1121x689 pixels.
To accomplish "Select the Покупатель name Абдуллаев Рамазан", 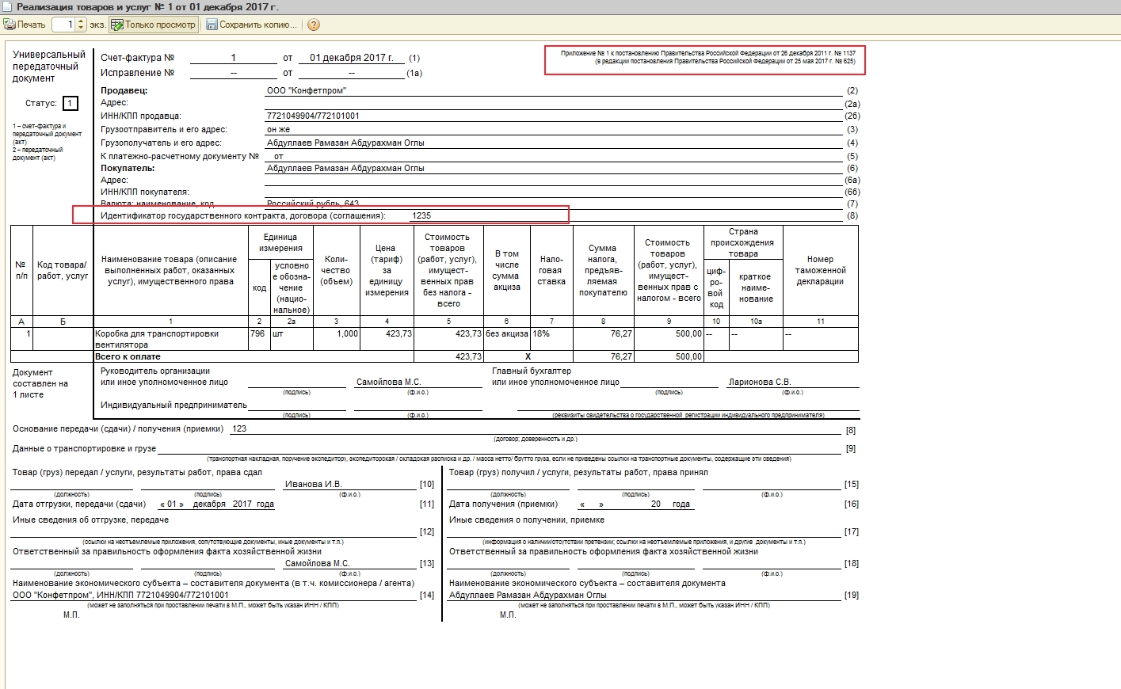I will (x=345, y=168).
